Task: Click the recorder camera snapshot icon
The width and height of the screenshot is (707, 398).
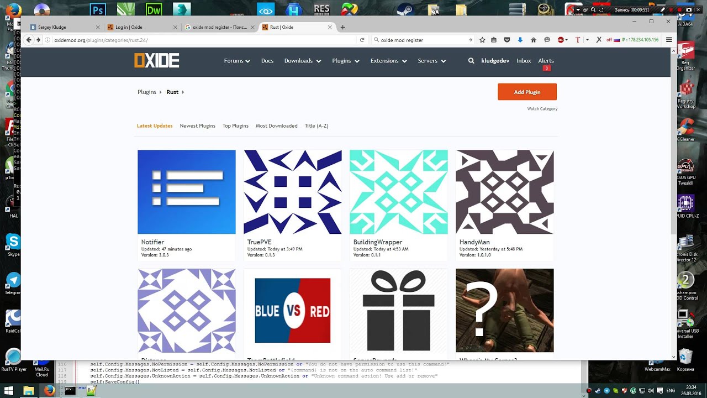Action: click(688, 9)
